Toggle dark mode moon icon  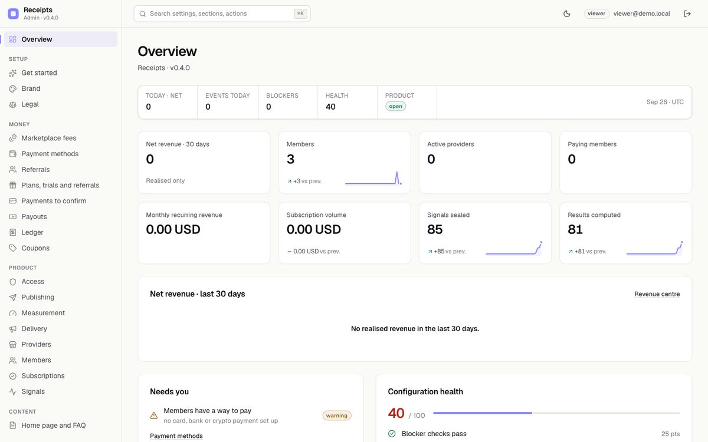[x=567, y=14]
